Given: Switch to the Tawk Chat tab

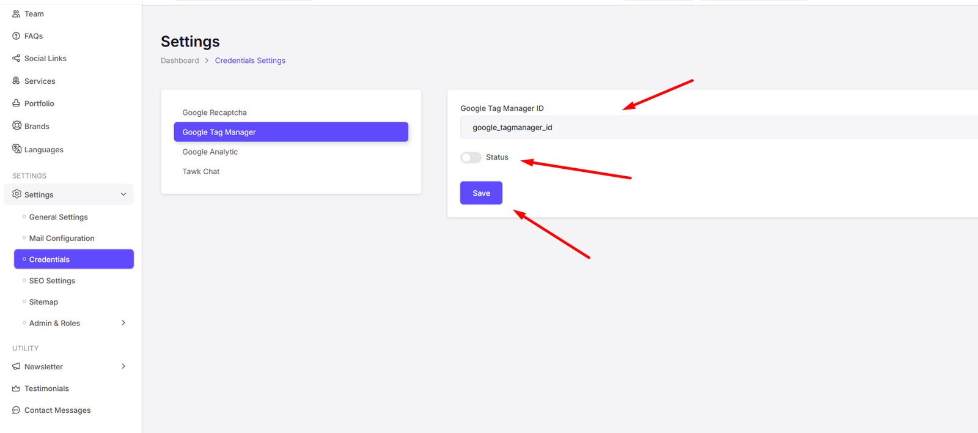Looking at the screenshot, I should tap(201, 171).
